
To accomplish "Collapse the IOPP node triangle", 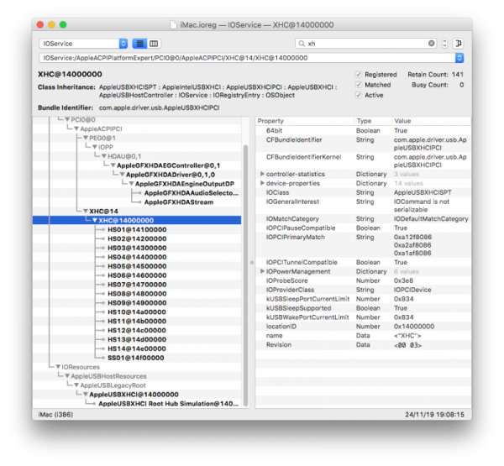I will click(x=95, y=147).
